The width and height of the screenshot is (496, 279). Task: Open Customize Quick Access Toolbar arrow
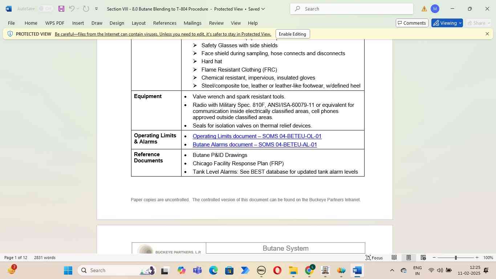click(x=96, y=9)
